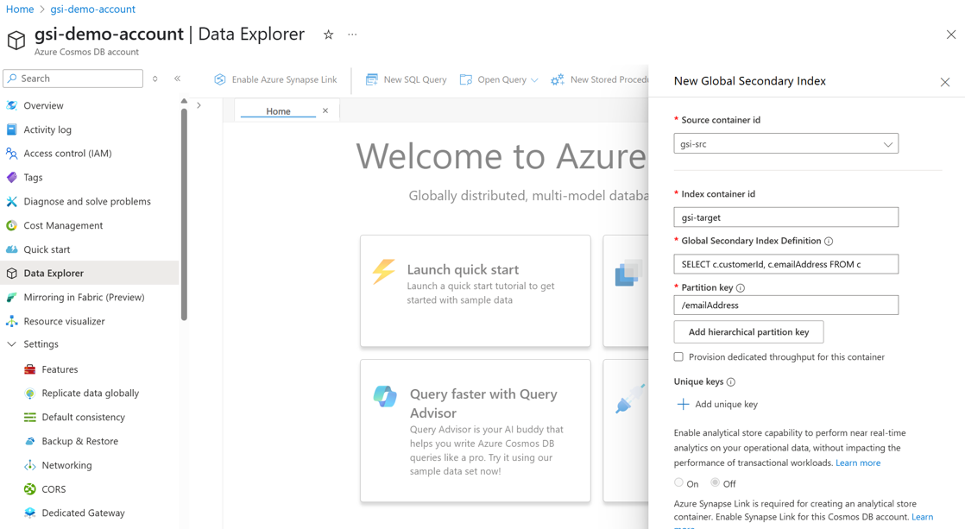Open the Source container id dropdown
Screen dimensions: 965x529
[786, 144]
